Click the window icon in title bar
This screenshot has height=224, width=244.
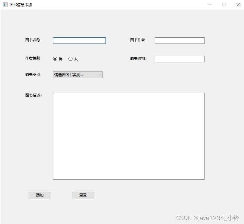6,5
